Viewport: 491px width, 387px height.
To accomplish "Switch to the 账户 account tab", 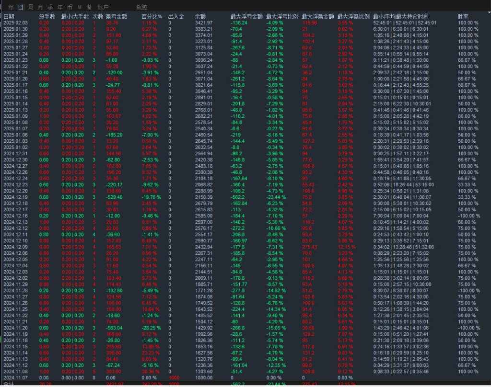I will (x=103, y=7).
